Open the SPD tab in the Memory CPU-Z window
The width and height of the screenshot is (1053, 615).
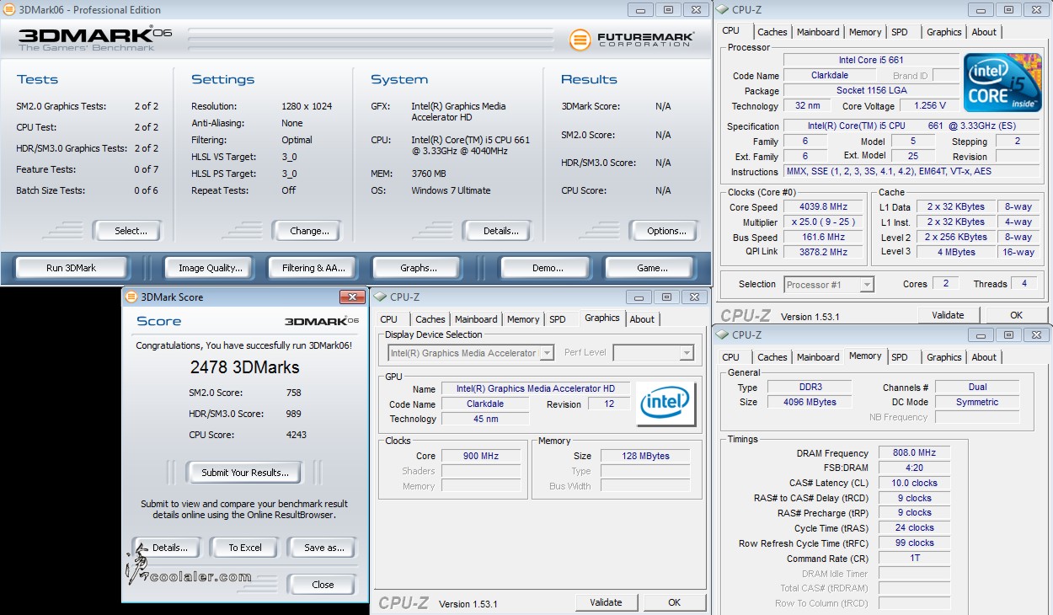click(900, 357)
